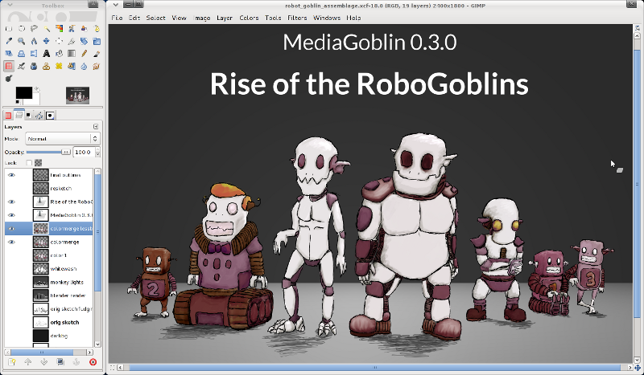The height and width of the screenshot is (375, 644).
Task: Select the Scale tool
Action: 97,41
